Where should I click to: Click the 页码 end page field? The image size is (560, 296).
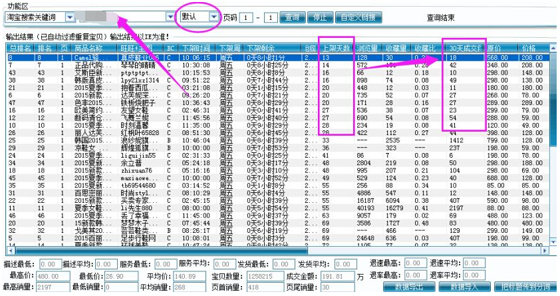click(271, 17)
